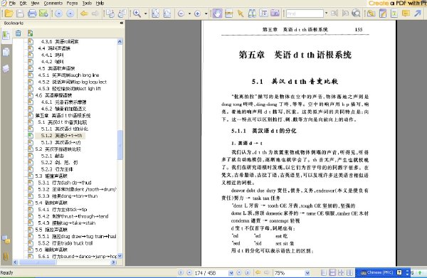427x278 pixels.
Task: Open the Layers side panel icon
Action: coord(6,68)
